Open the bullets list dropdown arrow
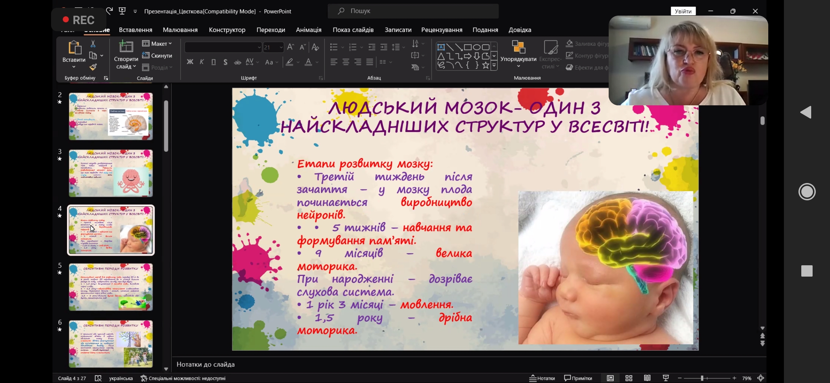This screenshot has width=830, height=383. click(x=343, y=47)
